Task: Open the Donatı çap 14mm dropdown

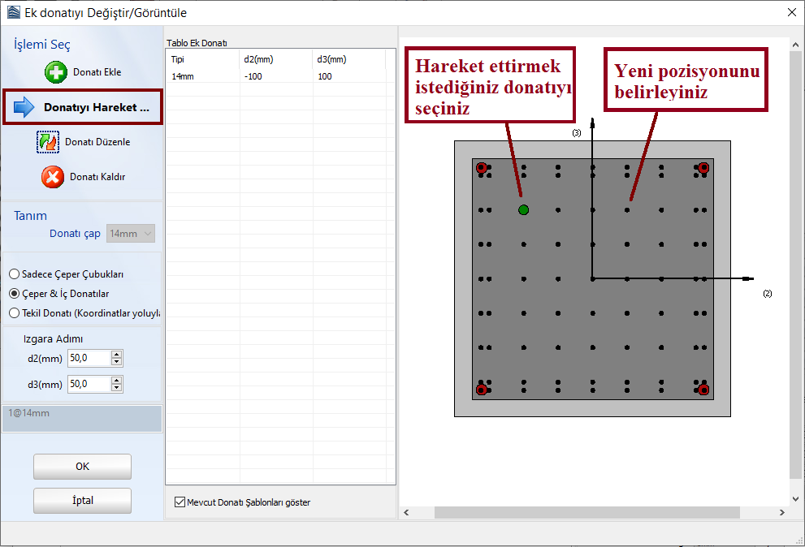Action: coord(132,234)
